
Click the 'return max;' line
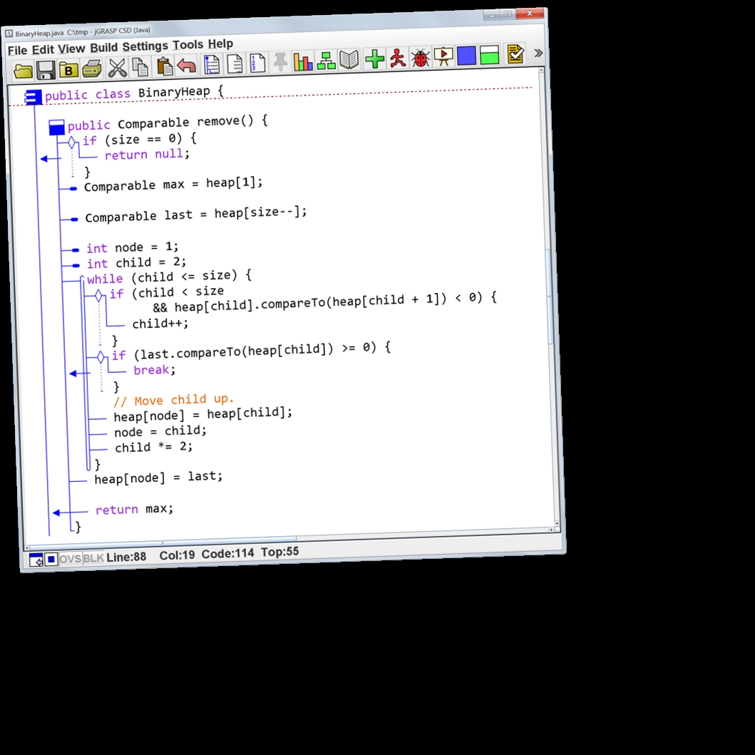pos(134,509)
